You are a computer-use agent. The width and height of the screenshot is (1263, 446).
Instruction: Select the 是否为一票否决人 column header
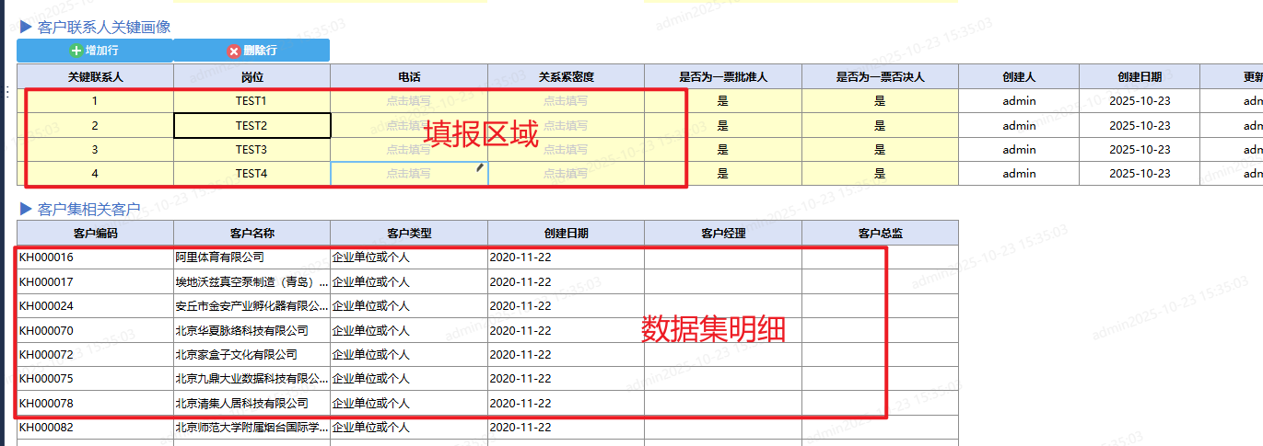(880, 77)
